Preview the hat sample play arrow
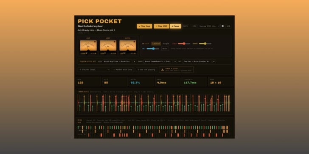Screen dimensions: 309x154 (x=214, y=61)
